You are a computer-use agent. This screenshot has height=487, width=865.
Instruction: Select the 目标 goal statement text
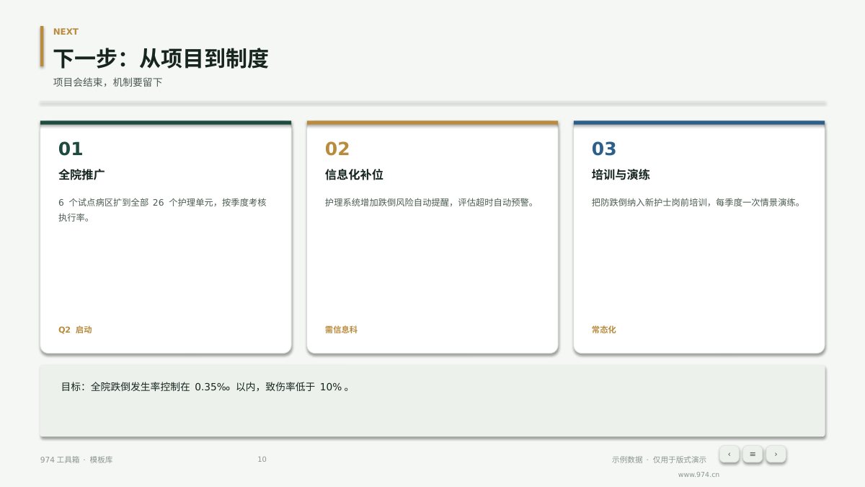205,387
